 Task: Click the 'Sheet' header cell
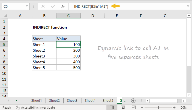click(x=44, y=39)
